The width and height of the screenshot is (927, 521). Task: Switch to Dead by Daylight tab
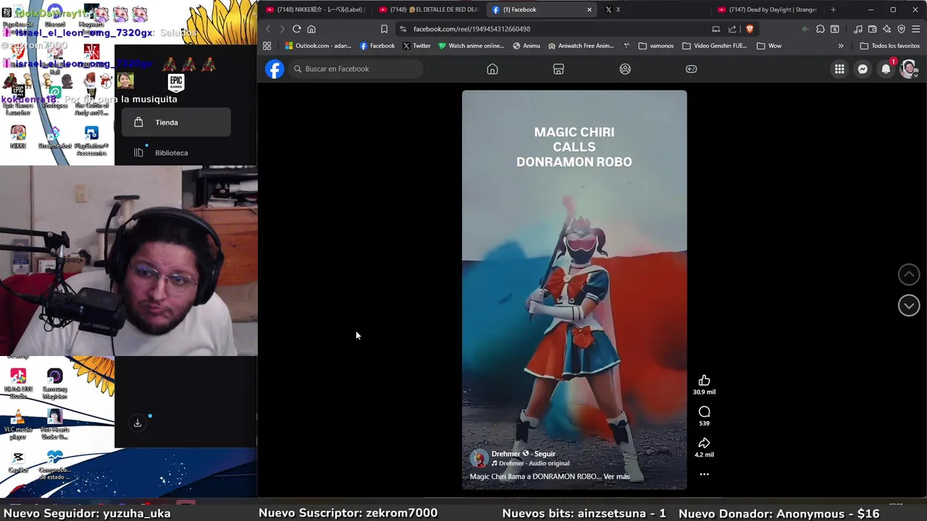pyautogui.click(x=768, y=9)
